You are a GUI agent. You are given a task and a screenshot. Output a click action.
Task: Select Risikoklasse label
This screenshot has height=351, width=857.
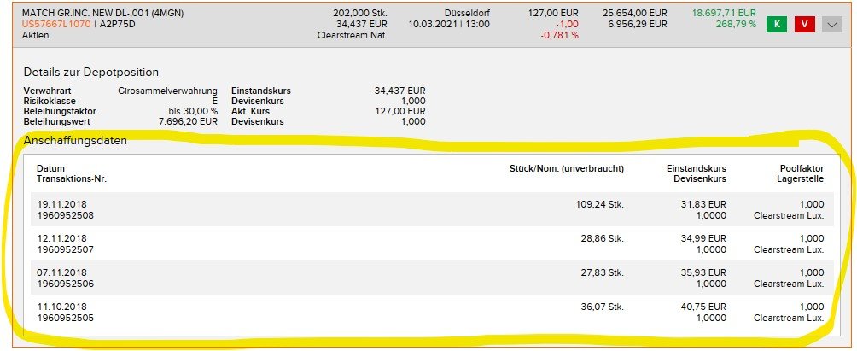click(50, 101)
